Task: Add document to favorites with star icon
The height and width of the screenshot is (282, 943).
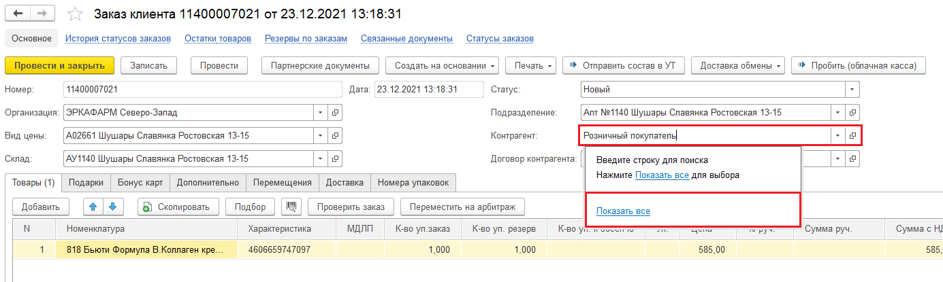Action: pyautogui.click(x=76, y=14)
